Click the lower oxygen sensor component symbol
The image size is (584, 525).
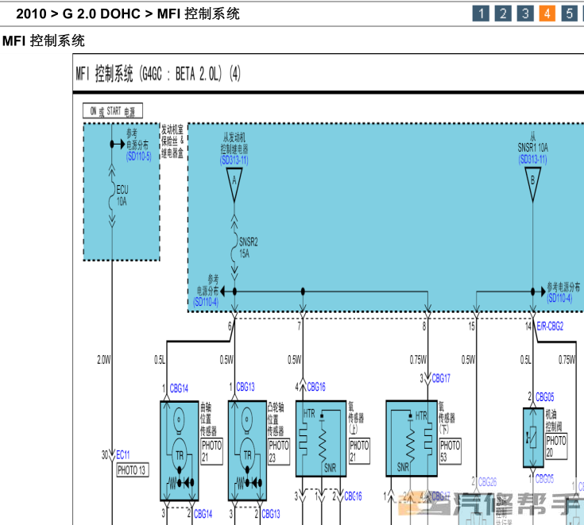point(412,438)
